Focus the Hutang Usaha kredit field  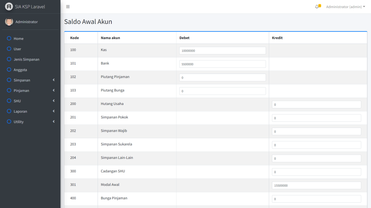point(316,104)
